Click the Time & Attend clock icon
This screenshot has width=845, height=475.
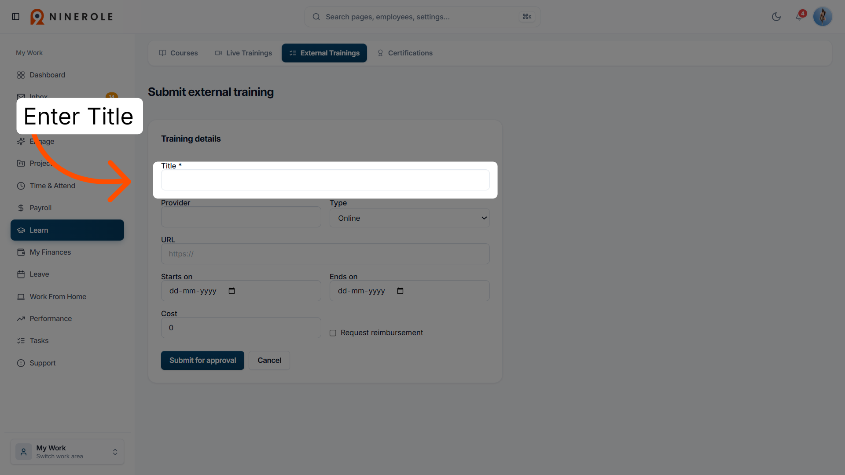pos(21,186)
